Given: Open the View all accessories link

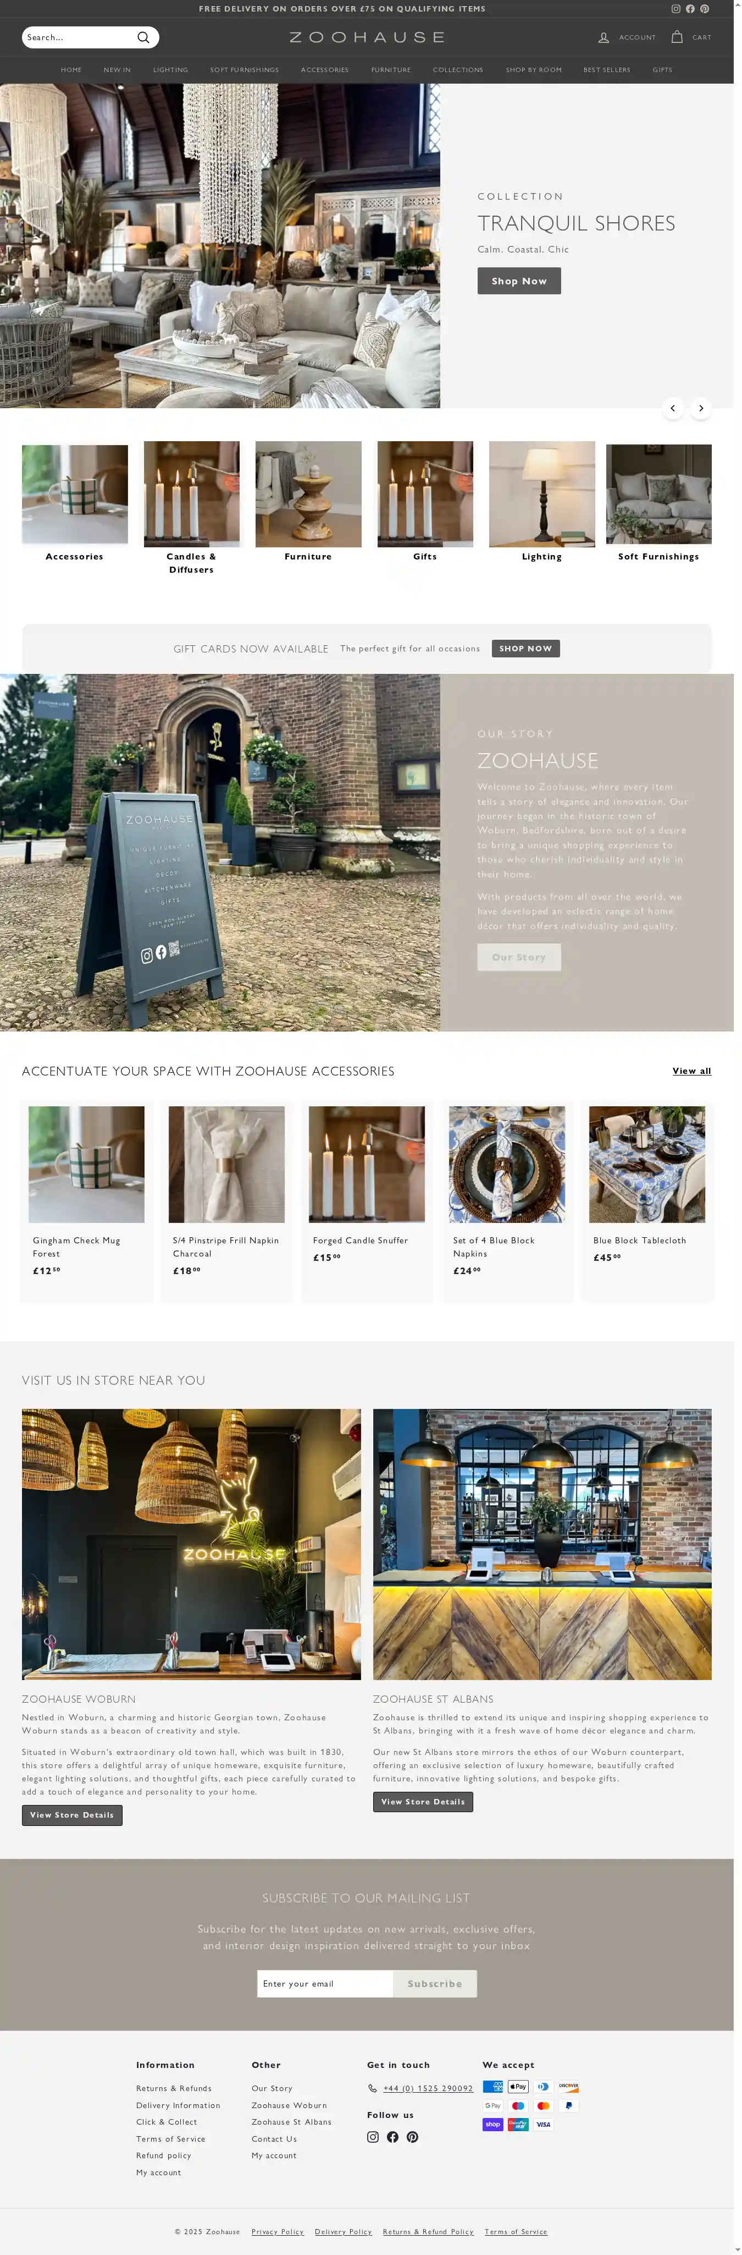Looking at the screenshot, I should point(691,1071).
